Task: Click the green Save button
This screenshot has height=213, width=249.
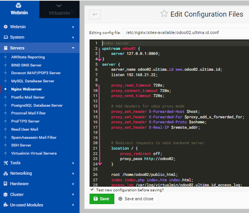Action: (102, 199)
